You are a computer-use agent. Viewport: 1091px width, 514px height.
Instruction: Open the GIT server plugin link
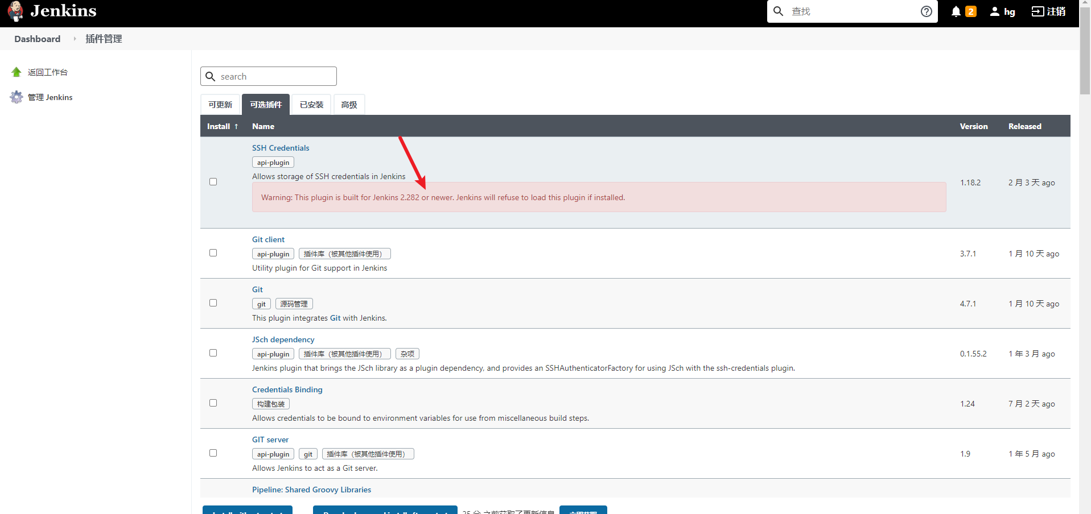[x=270, y=440]
